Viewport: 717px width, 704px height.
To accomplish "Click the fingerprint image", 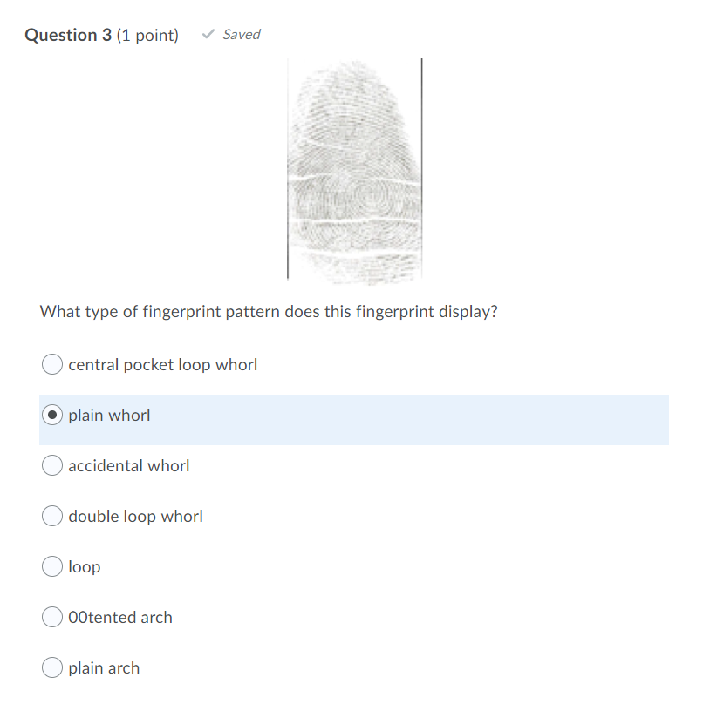I will [x=354, y=168].
